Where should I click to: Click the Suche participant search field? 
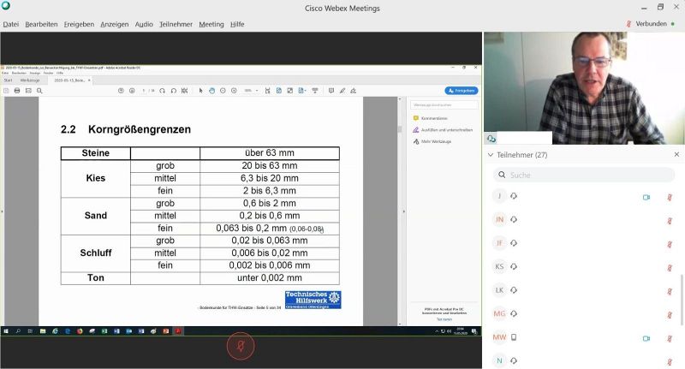click(x=582, y=175)
